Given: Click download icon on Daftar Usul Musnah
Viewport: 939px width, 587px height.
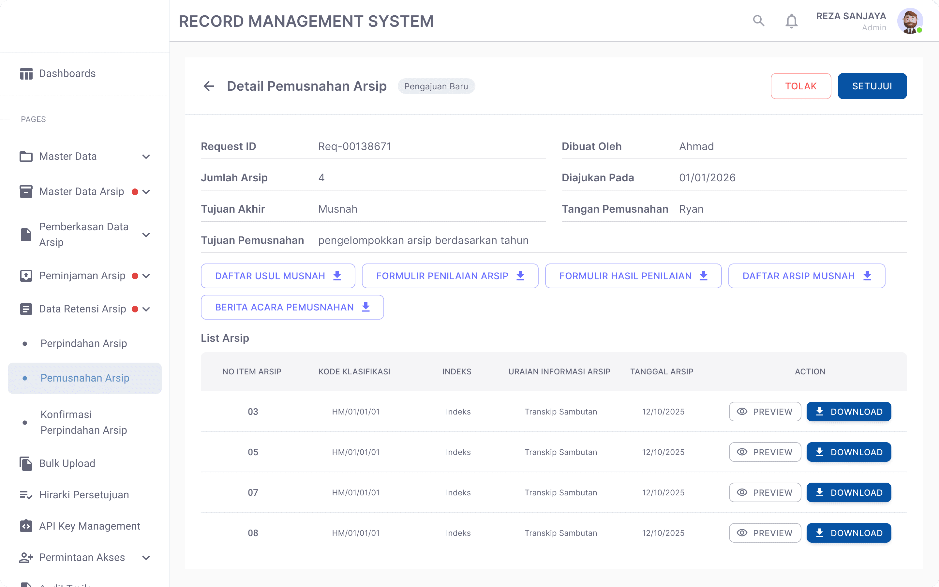Looking at the screenshot, I should [337, 276].
